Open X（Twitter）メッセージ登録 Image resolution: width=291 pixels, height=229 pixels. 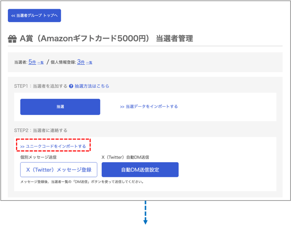59,170
